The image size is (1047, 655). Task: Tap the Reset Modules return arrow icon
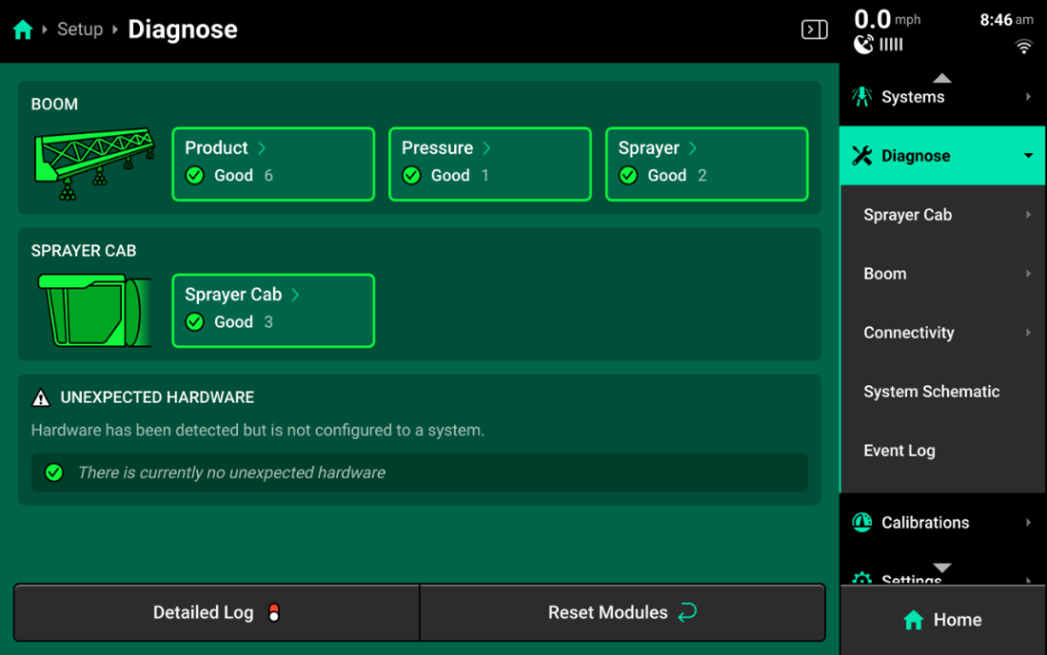[687, 612]
